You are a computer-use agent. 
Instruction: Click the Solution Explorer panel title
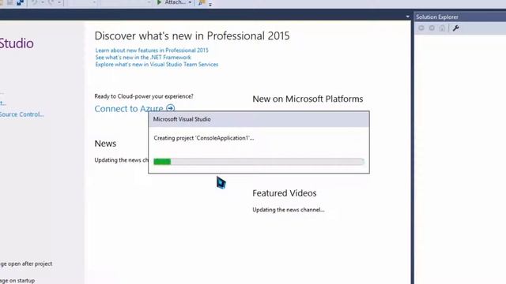point(437,17)
